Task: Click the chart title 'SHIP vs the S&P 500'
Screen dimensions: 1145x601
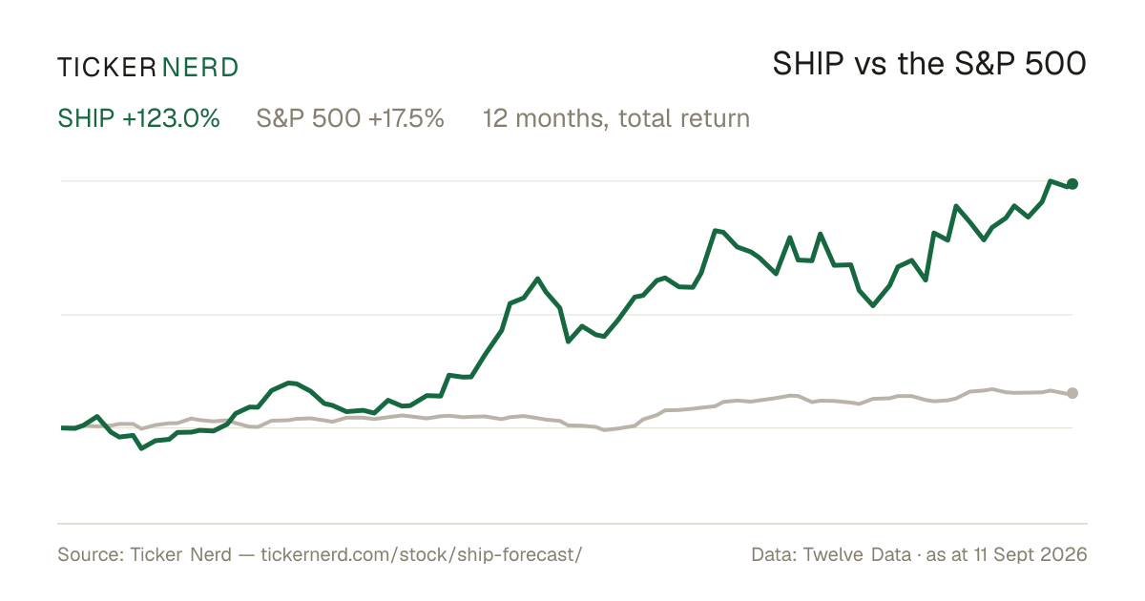Action: tap(929, 65)
